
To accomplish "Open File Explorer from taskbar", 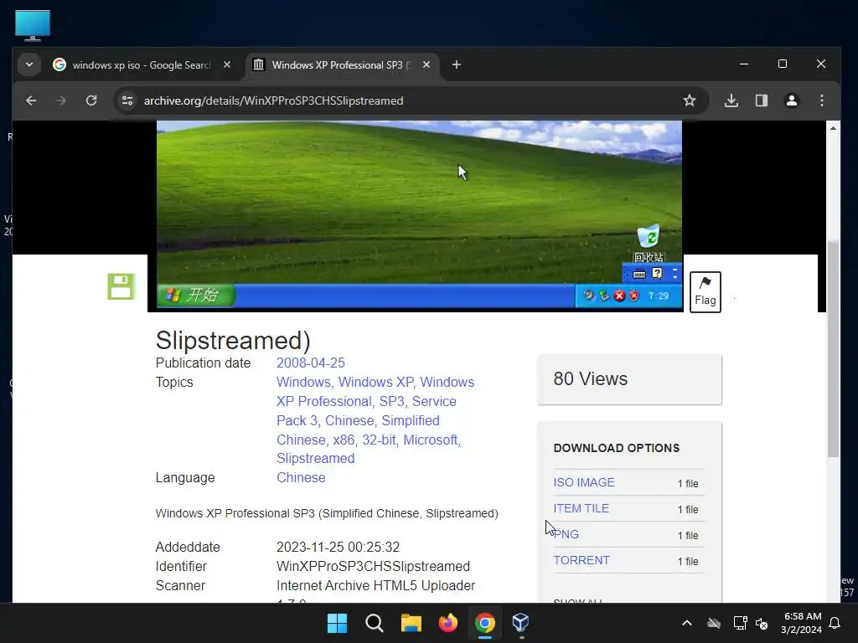I will pos(411,623).
